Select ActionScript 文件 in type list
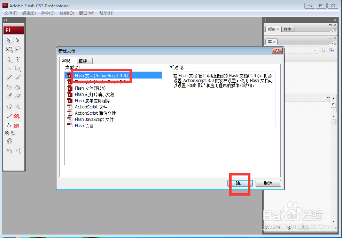The width and height of the screenshot is (342, 238). (x=114, y=107)
